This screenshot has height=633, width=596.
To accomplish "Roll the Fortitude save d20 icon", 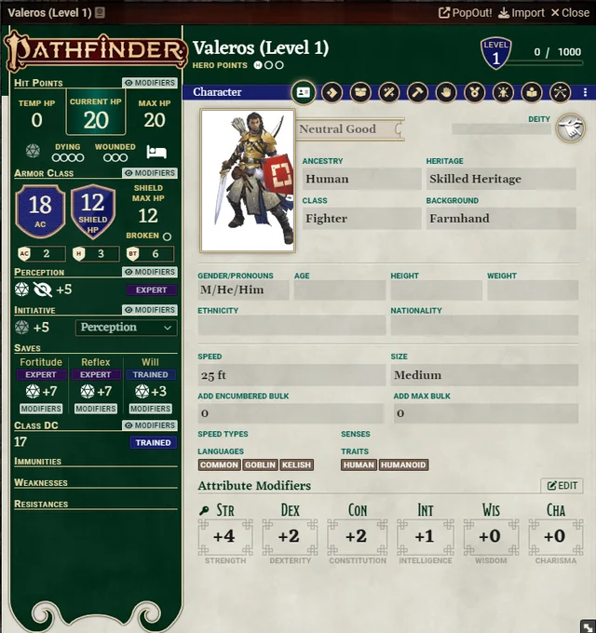I will tap(33, 392).
